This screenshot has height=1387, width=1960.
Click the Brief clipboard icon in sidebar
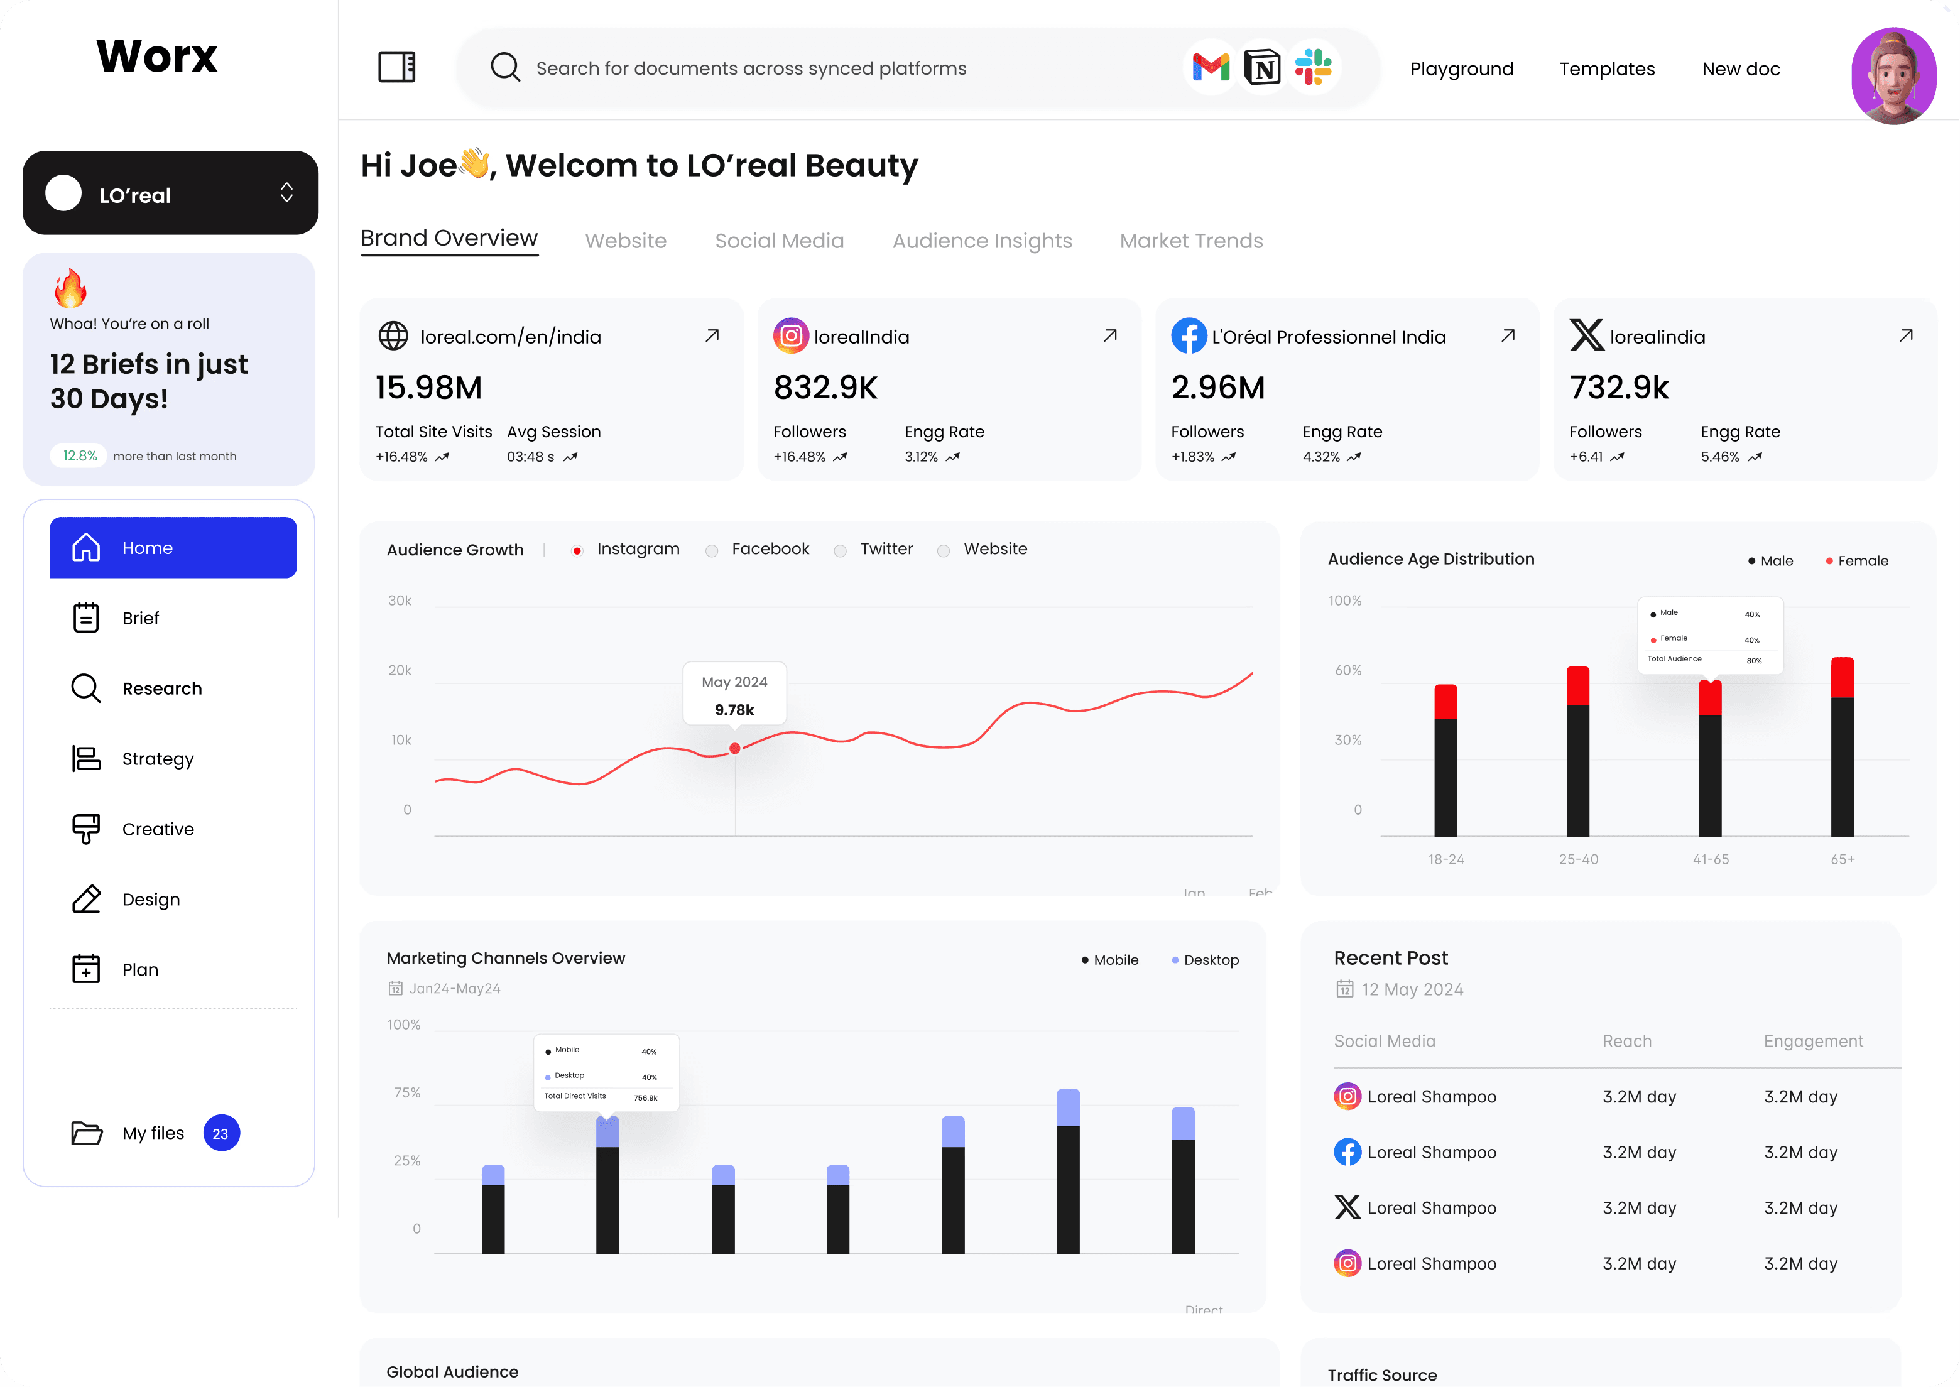(x=85, y=617)
